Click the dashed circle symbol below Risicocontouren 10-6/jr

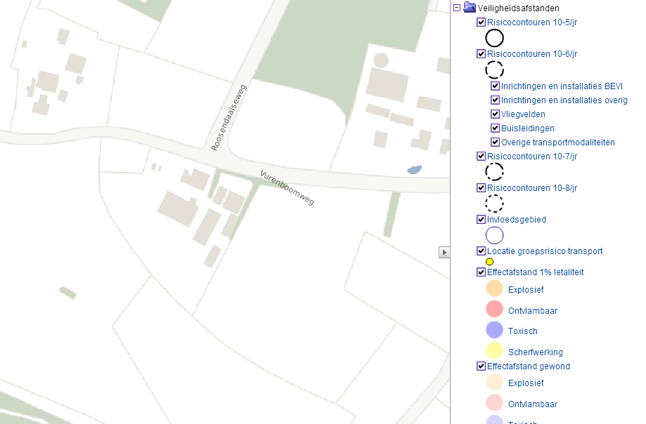click(494, 69)
